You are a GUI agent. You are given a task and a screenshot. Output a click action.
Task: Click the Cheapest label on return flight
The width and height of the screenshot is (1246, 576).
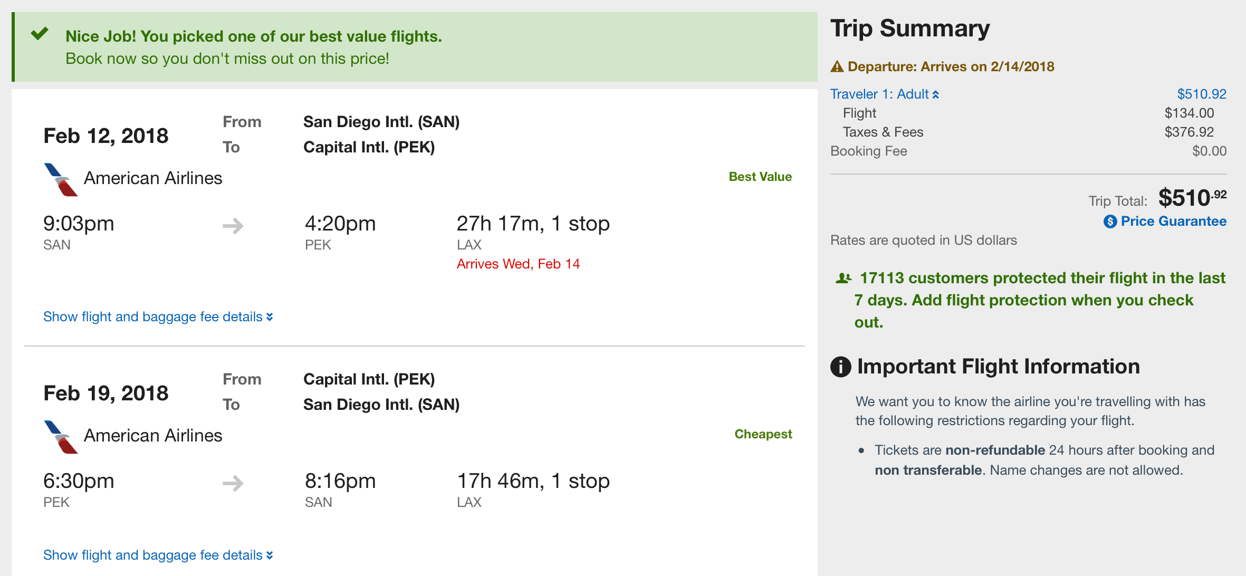click(x=763, y=434)
